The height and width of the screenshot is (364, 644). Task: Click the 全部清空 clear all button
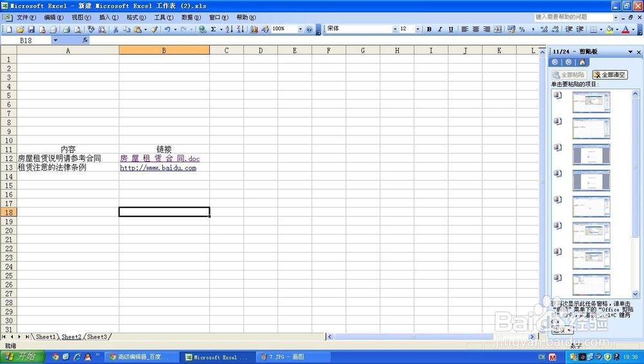point(609,75)
